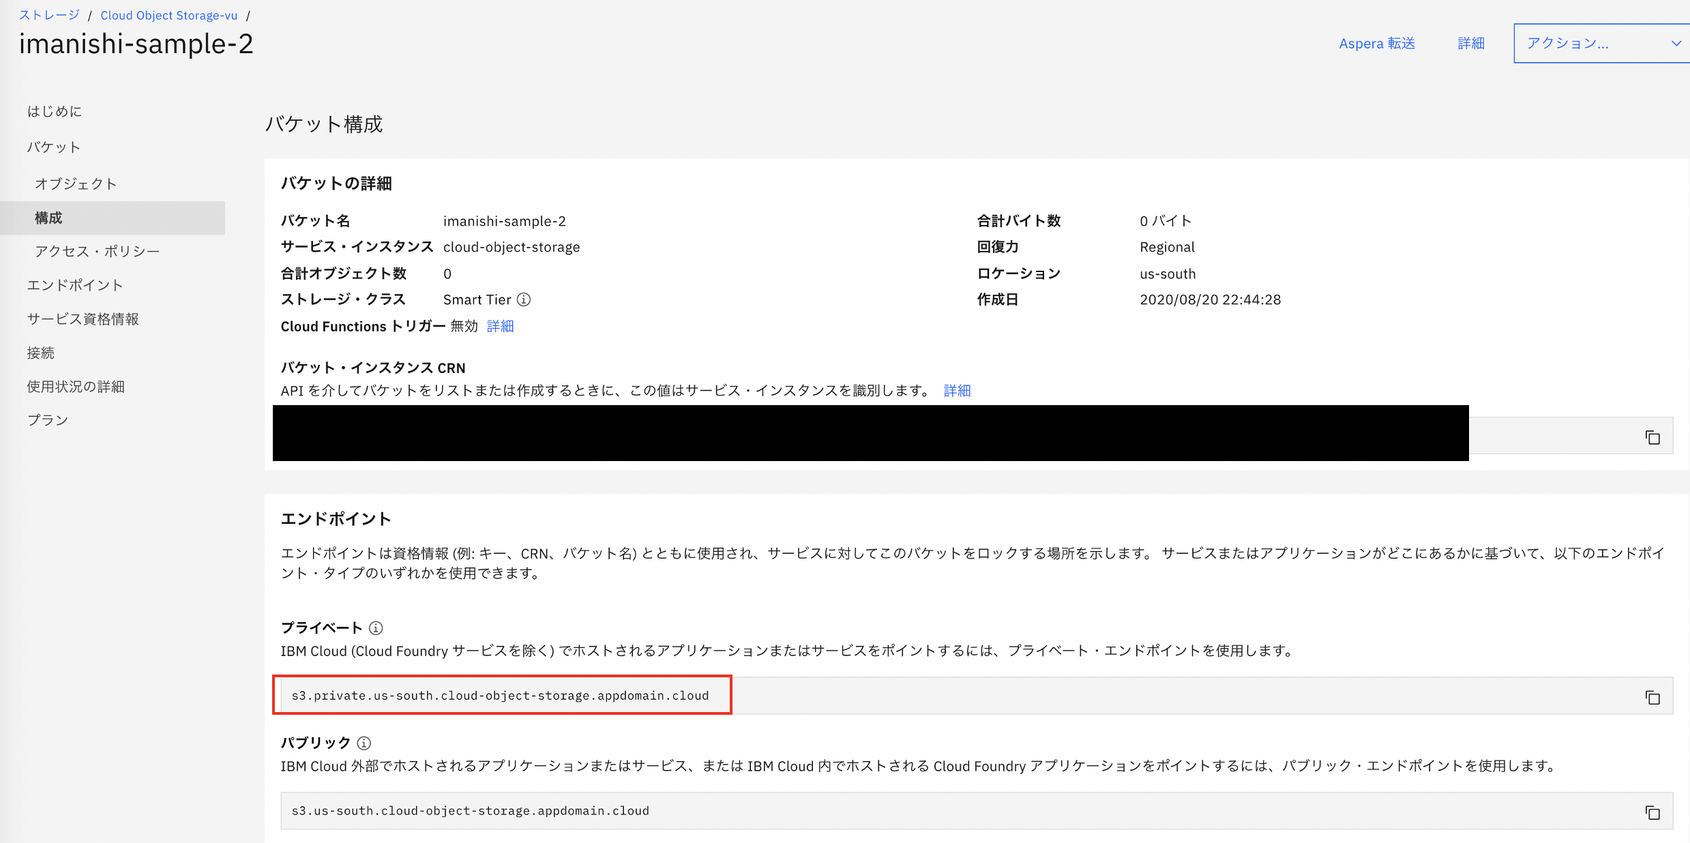Open 詳細 link beside Cloud Functions トリガー

[x=500, y=326]
